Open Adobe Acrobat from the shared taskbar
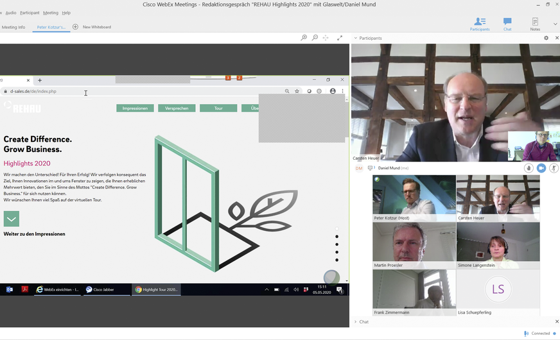Screen dimensions: 560x340 click(24, 289)
